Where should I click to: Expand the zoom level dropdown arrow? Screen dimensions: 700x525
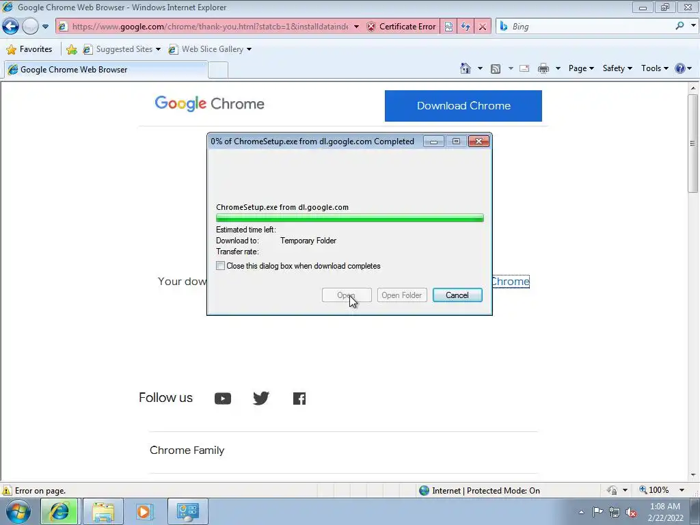[682, 490]
